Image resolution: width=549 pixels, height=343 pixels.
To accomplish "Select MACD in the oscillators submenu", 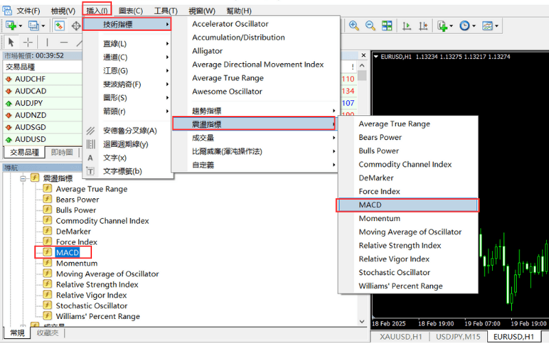I will (408, 205).
